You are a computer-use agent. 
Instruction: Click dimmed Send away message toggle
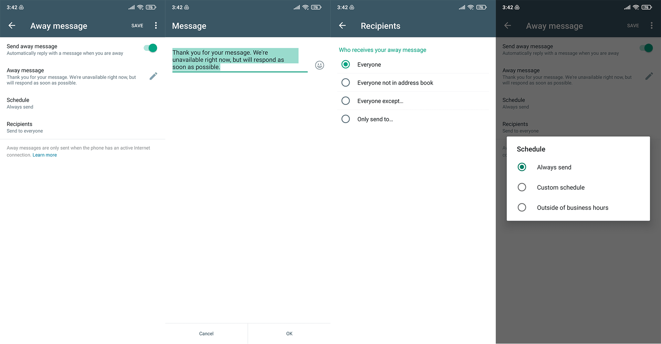(646, 48)
